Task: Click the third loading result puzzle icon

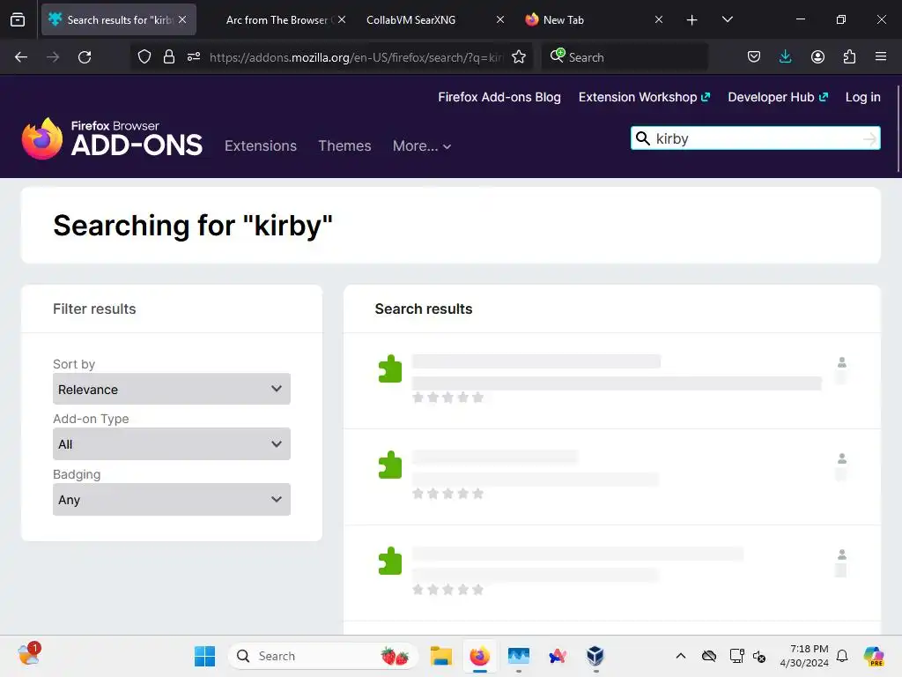Action: pyautogui.click(x=390, y=561)
